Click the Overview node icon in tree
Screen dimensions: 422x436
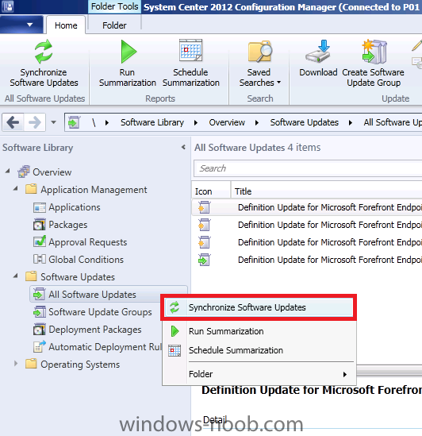[x=24, y=172]
